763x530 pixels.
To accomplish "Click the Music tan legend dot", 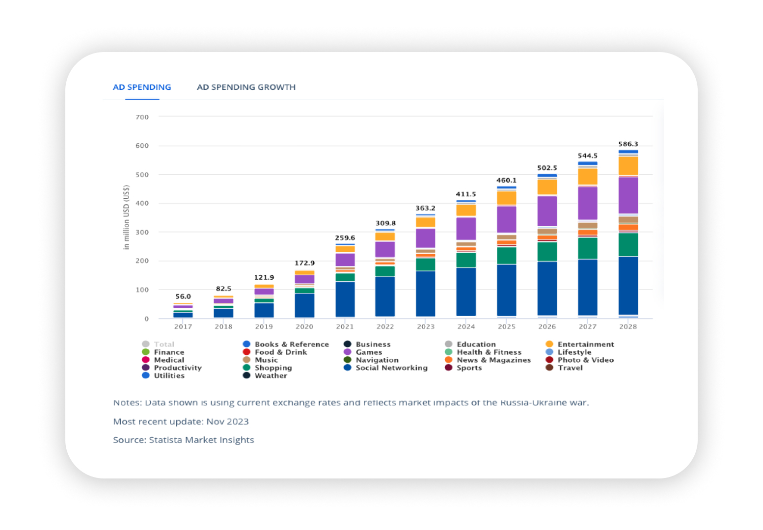I will coord(246,360).
